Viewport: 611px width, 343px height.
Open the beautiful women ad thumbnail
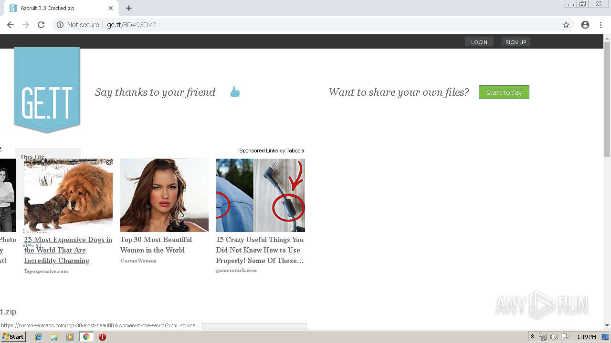pos(164,195)
